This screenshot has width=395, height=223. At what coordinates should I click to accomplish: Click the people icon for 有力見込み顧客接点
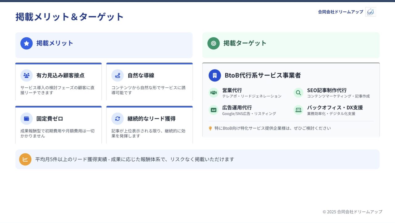tap(27, 75)
